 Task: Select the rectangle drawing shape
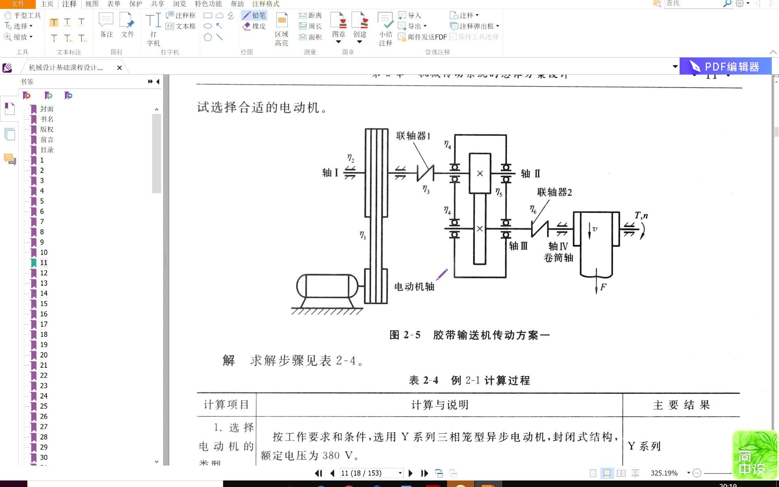208,15
